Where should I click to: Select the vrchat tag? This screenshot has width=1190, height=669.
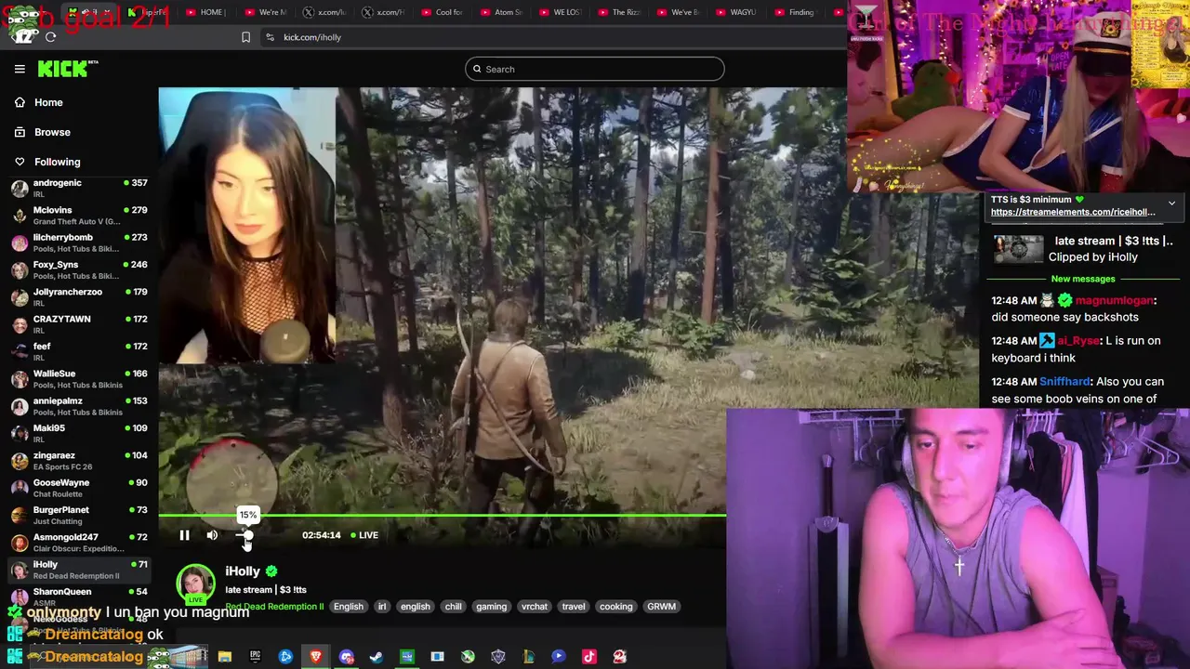tap(535, 607)
